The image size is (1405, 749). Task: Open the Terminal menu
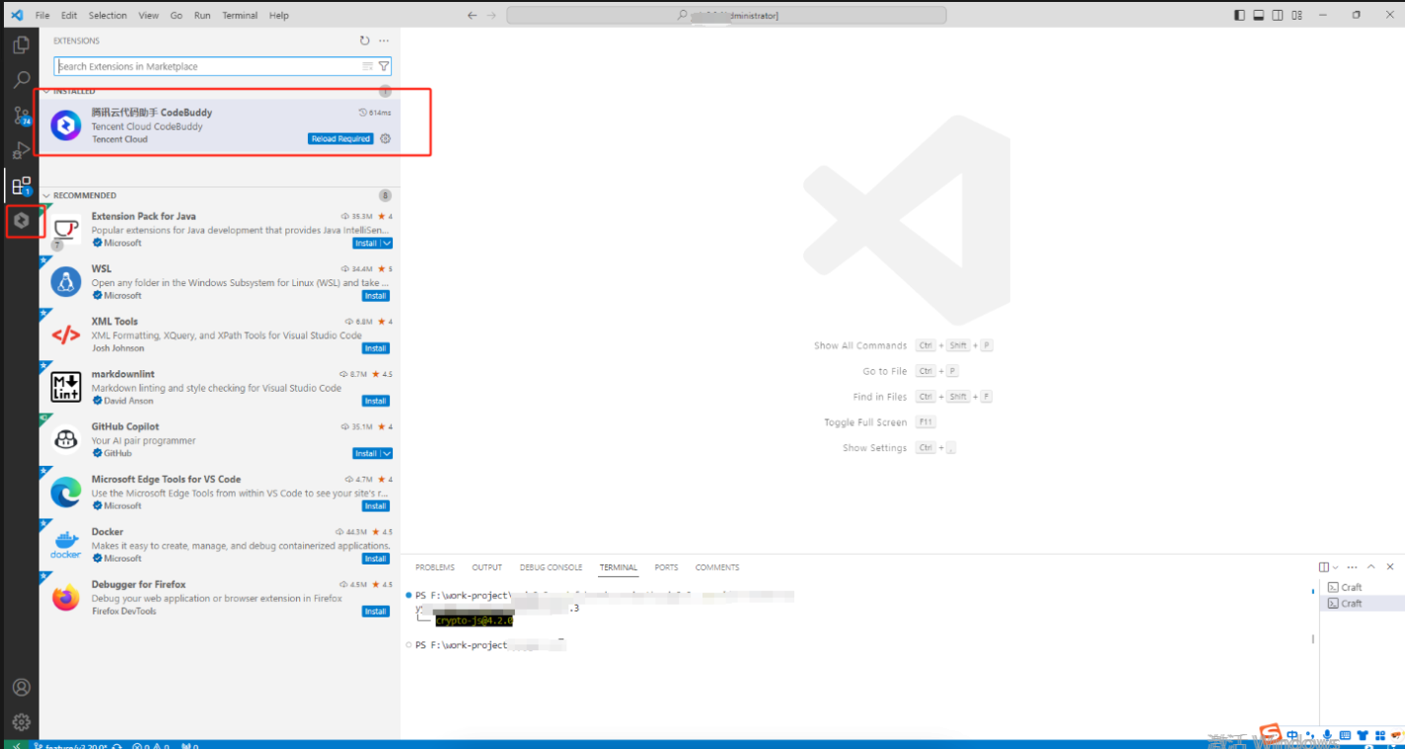click(240, 16)
